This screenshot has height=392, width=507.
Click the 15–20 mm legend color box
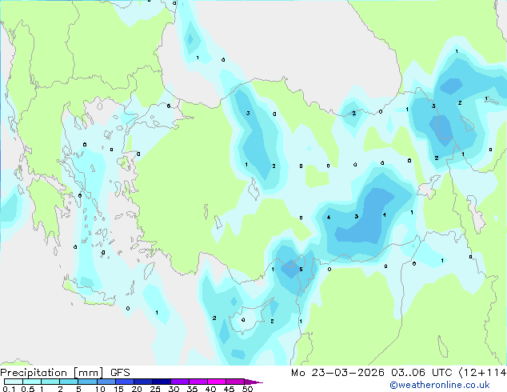pyautogui.click(x=124, y=382)
